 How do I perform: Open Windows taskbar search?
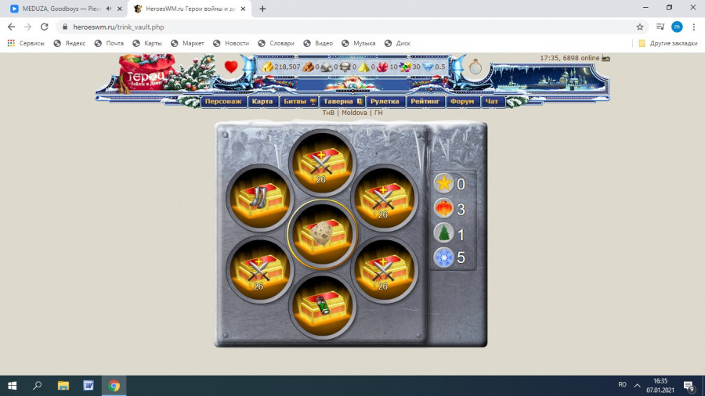tap(38, 386)
